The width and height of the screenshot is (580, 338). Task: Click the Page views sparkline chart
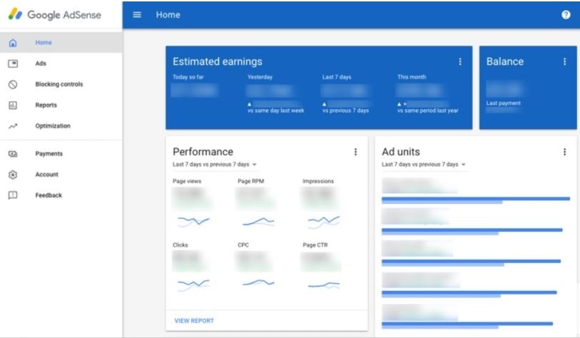193,222
